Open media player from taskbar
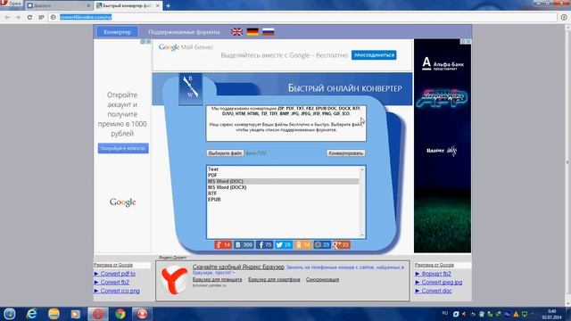This screenshot has height=321, width=571. [76, 314]
